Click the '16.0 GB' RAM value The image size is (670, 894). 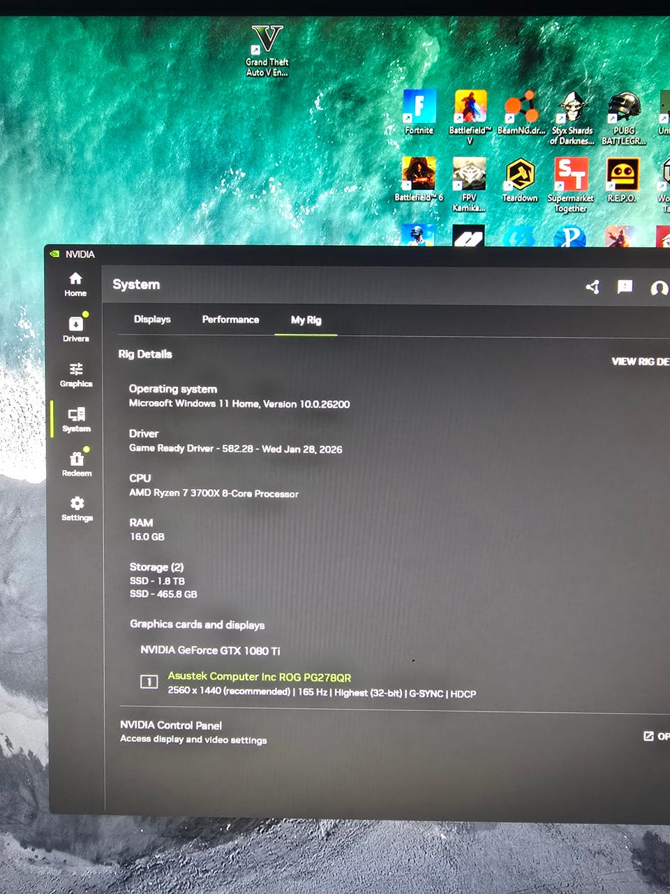[x=147, y=536]
